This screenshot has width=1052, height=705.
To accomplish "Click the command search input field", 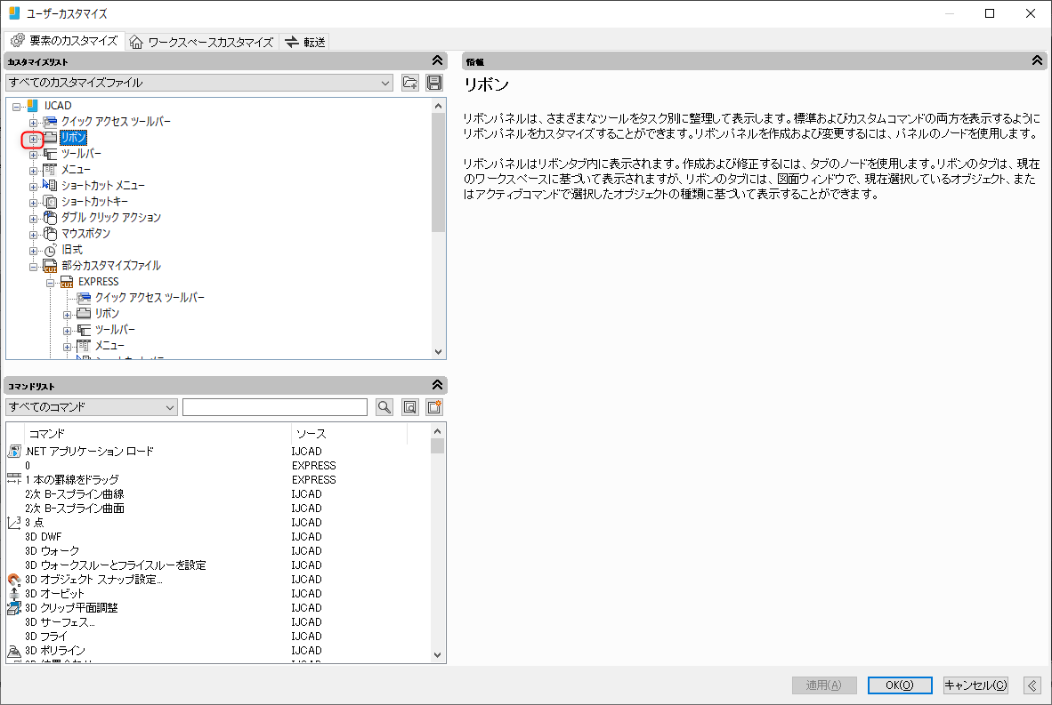I will [275, 407].
